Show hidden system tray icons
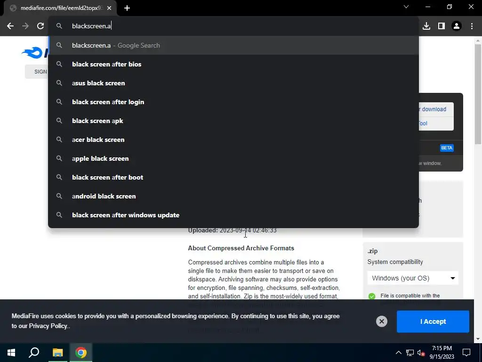Screen dimensions: 482x362 coord(398,353)
